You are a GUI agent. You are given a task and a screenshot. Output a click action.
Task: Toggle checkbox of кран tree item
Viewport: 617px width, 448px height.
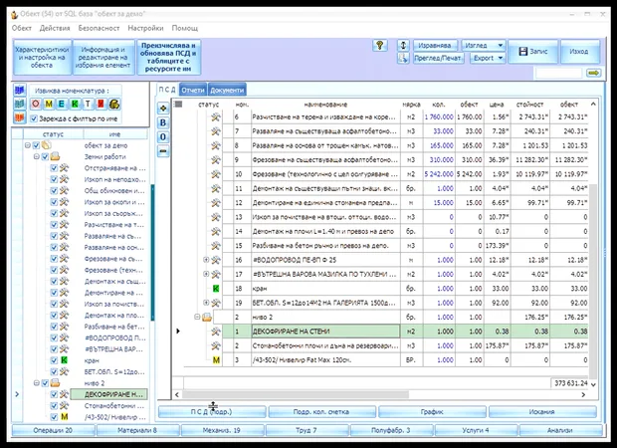click(x=55, y=360)
